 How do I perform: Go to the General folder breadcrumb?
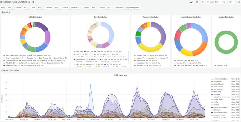pyautogui.click(x=7, y=2)
